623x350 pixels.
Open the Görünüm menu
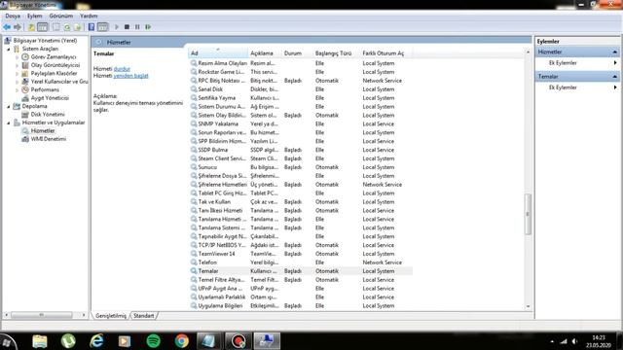(61, 16)
